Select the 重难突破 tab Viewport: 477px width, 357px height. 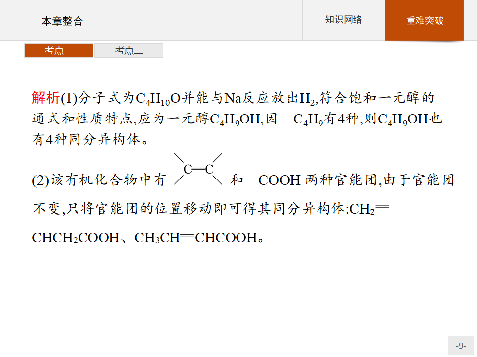[x=424, y=20]
